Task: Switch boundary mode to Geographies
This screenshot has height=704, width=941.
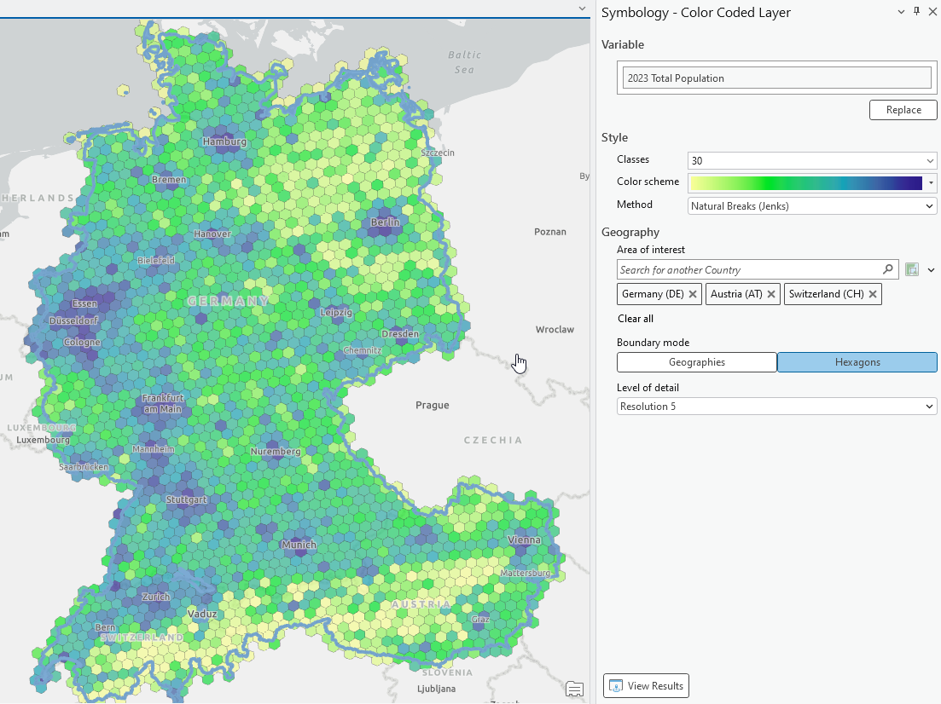Action: 697,362
